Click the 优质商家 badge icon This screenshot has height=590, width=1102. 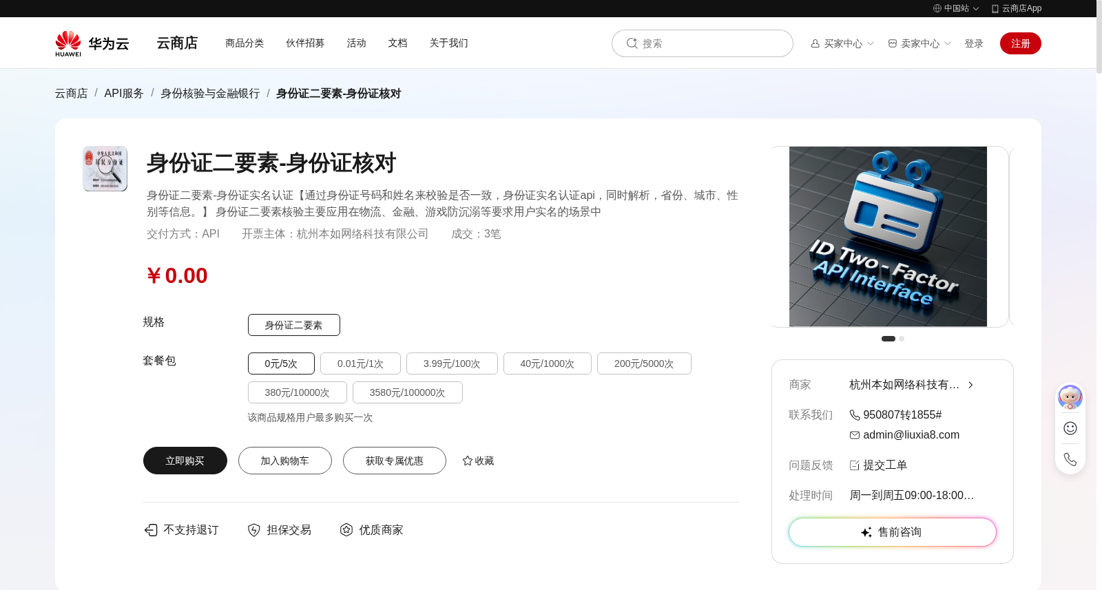pyautogui.click(x=346, y=529)
